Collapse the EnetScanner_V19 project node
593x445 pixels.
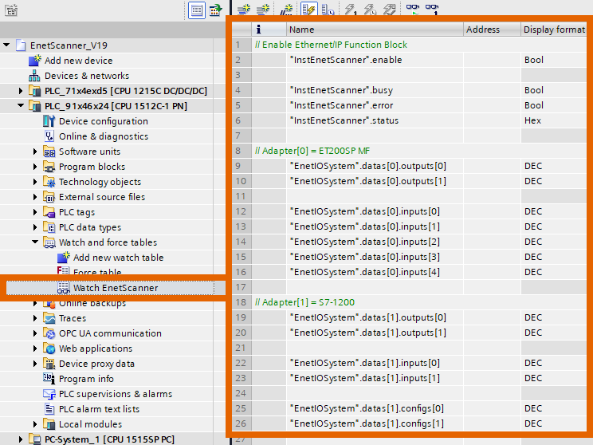coord(6,45)
